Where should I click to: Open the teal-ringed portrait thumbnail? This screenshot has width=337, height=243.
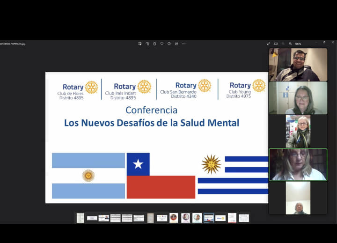(197, 218)
